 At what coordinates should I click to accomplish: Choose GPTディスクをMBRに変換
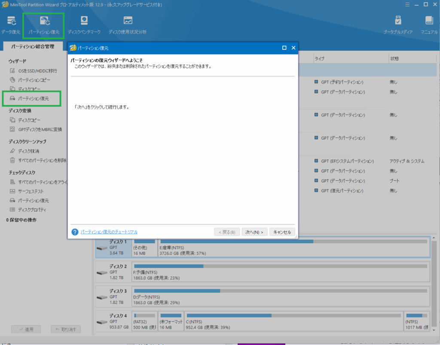[x=40, y=129]
